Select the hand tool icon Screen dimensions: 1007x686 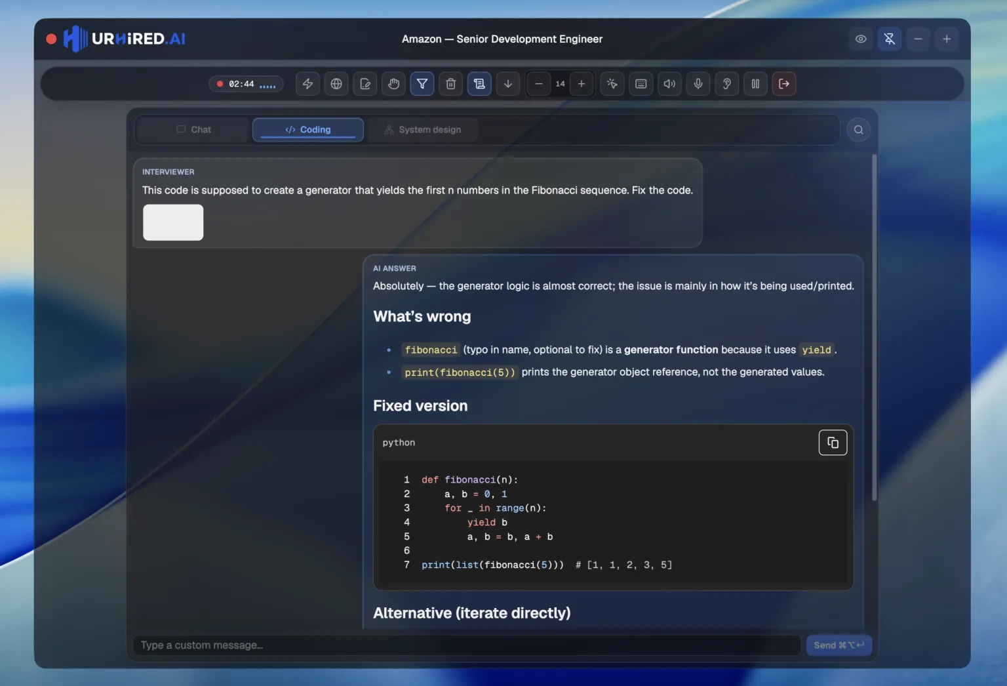click(x=393, y=84)
